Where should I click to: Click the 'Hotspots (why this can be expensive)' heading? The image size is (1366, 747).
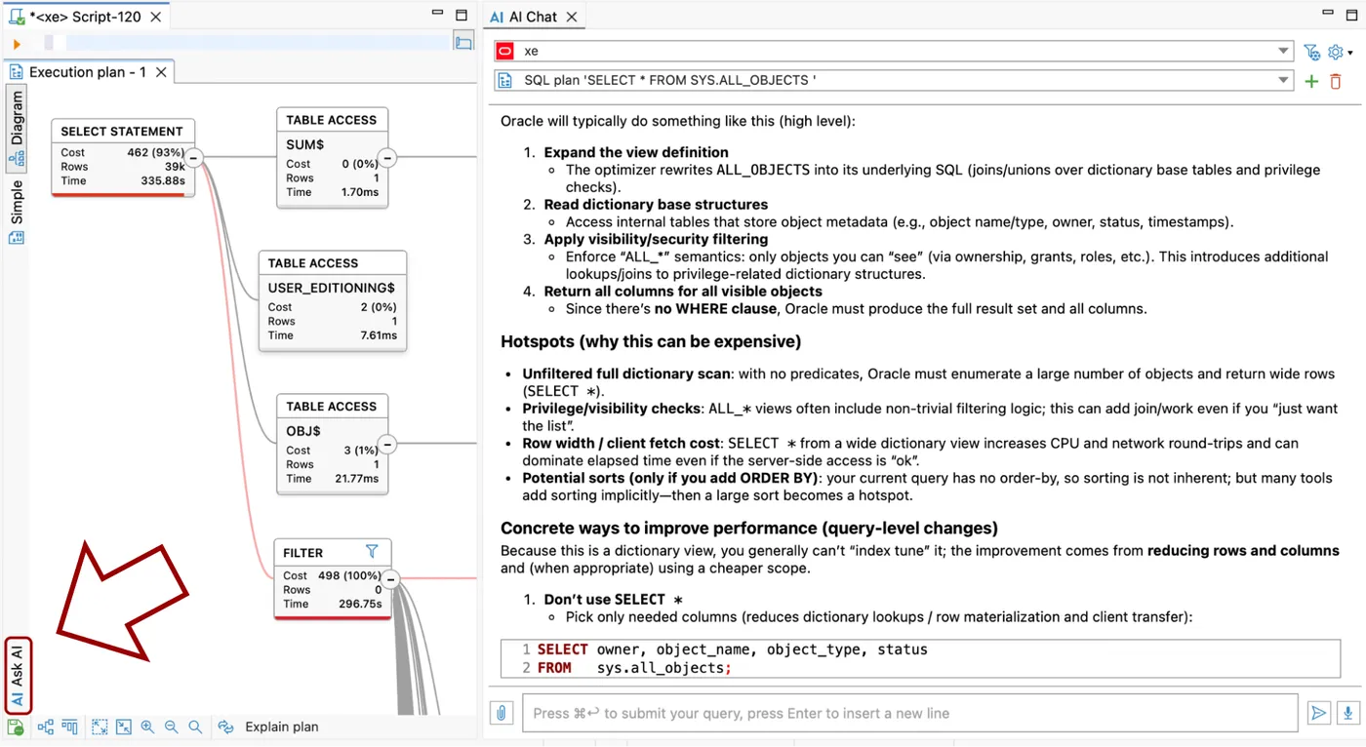tap(651, 341)
